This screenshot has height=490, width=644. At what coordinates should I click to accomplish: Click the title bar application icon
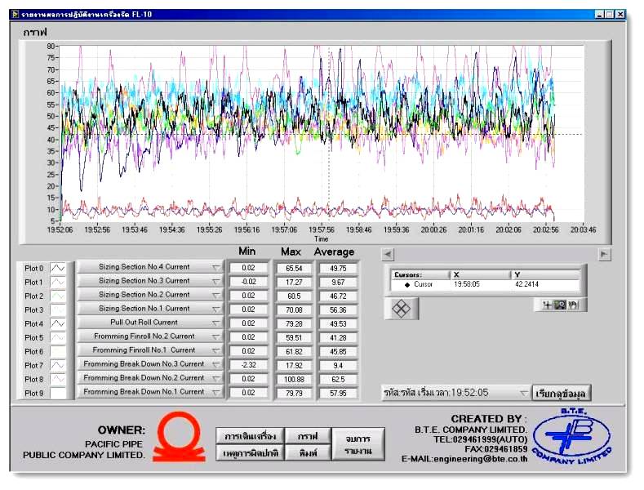16,15
